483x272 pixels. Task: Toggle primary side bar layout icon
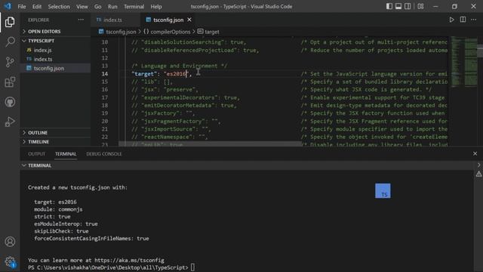pyautogui.click(x=389, y=6)
